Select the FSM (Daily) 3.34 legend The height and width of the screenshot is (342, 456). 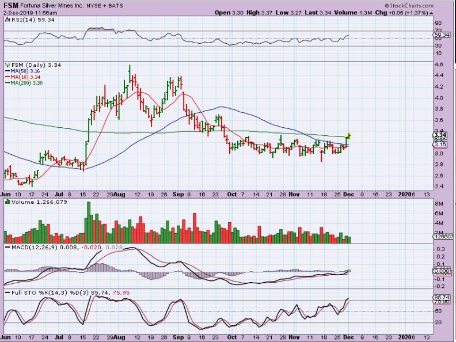pyautogui.click(x=36, y=65)
